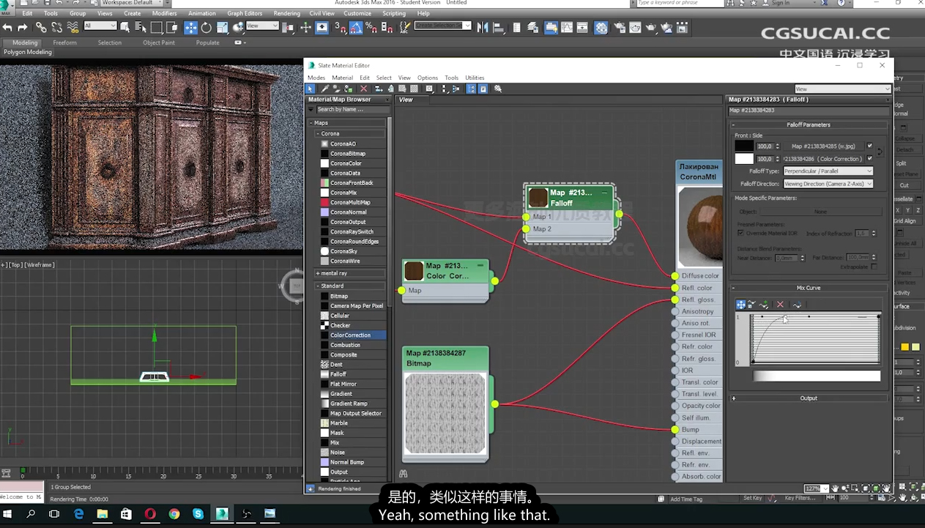Toggle Parameter Editor icon in Slate toolbar
Screen dimensions: 925x528
click(x=483, y=89)
